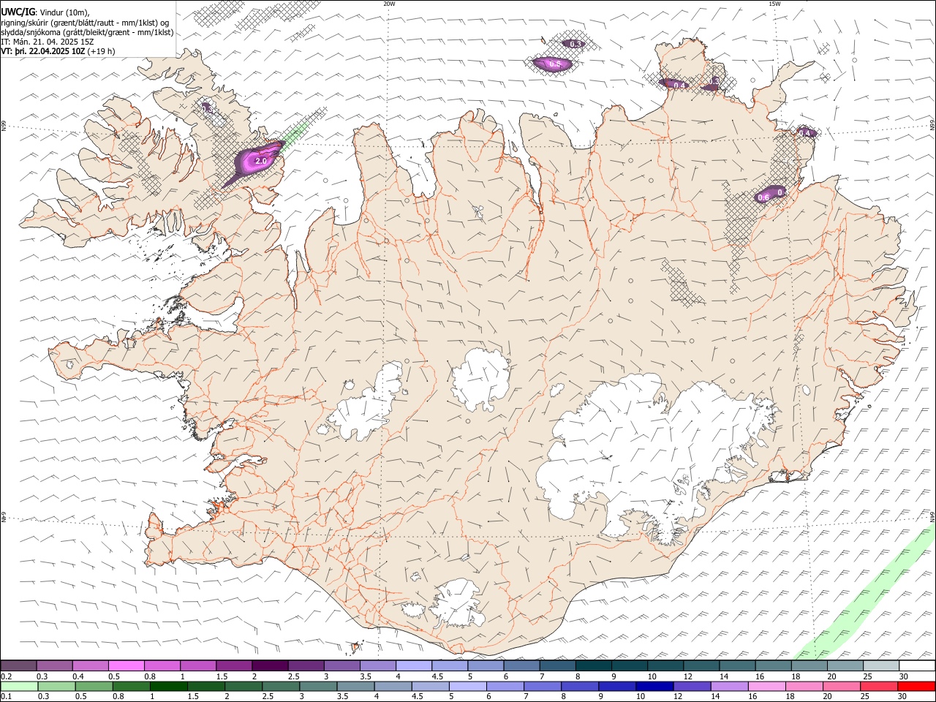Click deep blue rain swatch between 10 and 12
Screen dimensions: 936x702
click(654, 686)
